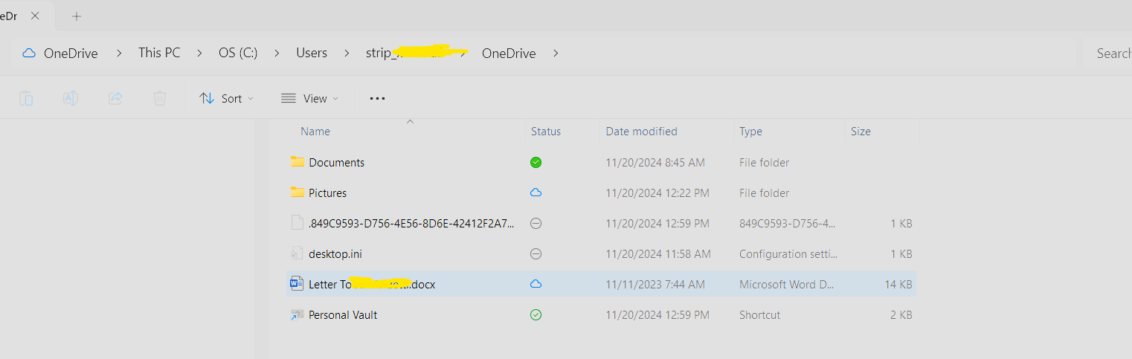The width and height of the screenshot is (1132, 359).
Task: Expand chevron after This PC breadcrumb
Action: pyautogui.click(x=199, y=53)
